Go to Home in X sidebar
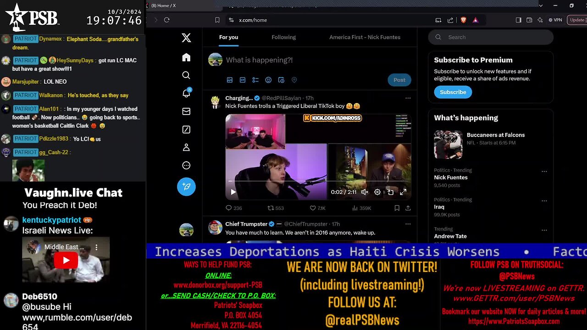Screen dimensions: 587x330 point(186,57)
